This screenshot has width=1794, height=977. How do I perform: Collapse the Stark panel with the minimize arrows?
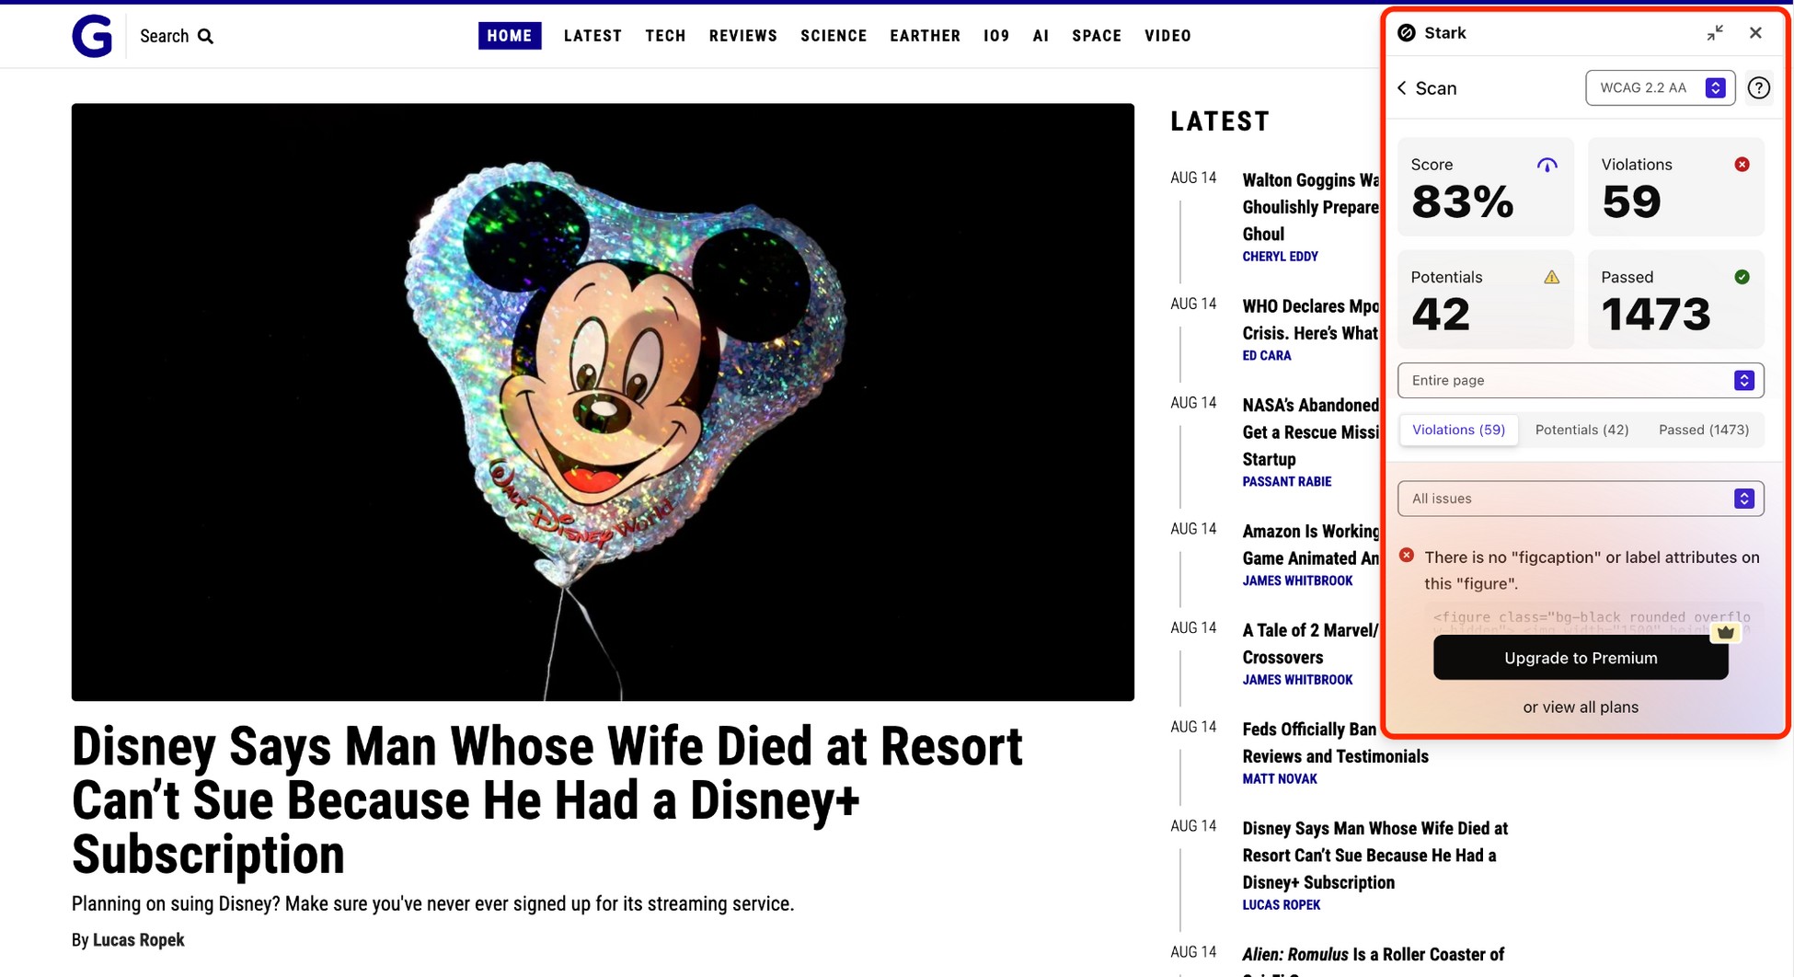1715,33
